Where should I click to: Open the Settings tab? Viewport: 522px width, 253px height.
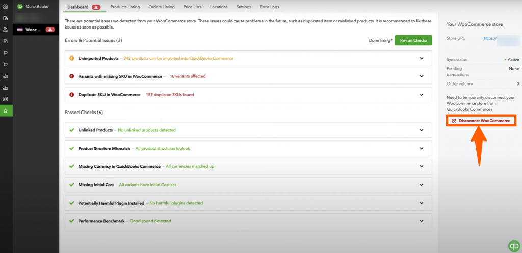point(244,7)
